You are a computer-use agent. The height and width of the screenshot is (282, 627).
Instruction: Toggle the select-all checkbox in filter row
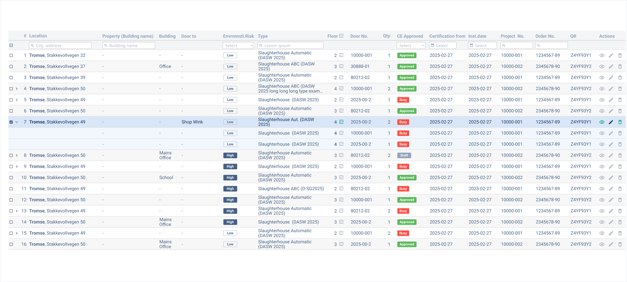point(11,45)
